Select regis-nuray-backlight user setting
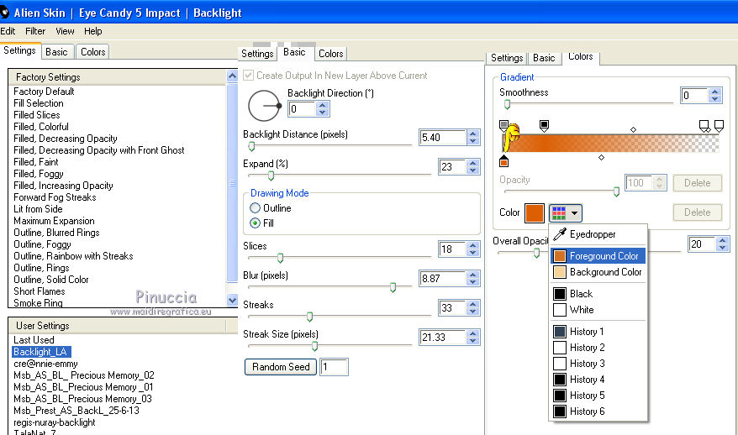The image size is (738, 435). [55, 422]
